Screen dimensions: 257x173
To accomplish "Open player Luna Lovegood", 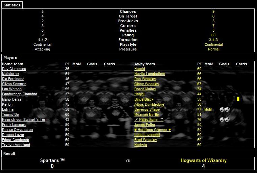I will 147,135.
